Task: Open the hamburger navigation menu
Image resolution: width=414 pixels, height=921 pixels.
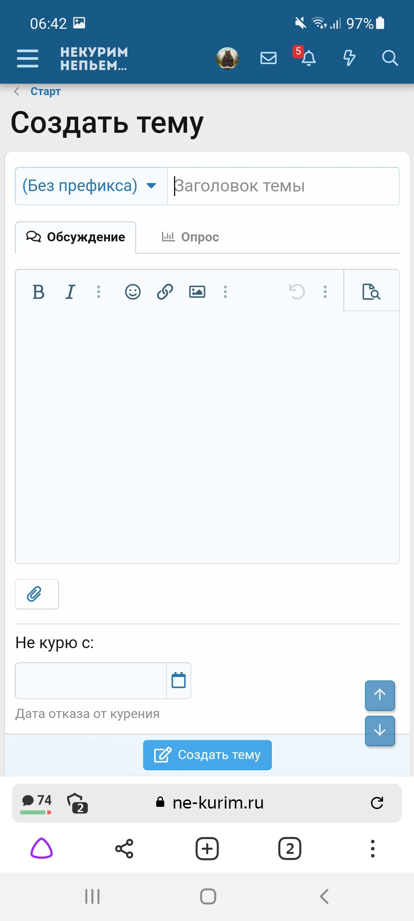Action: (x=28, y=58)
